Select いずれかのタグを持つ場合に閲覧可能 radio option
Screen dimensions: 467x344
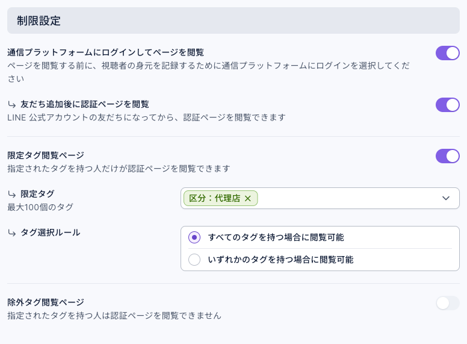(x=194, y=259)
